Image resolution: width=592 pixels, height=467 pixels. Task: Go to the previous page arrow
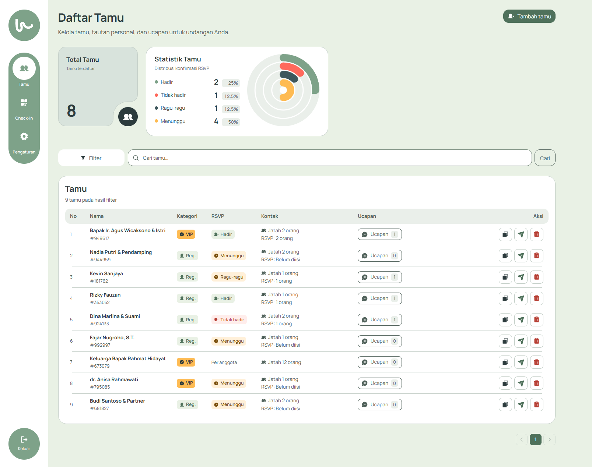pyautogui.click(x=522, y=439)
